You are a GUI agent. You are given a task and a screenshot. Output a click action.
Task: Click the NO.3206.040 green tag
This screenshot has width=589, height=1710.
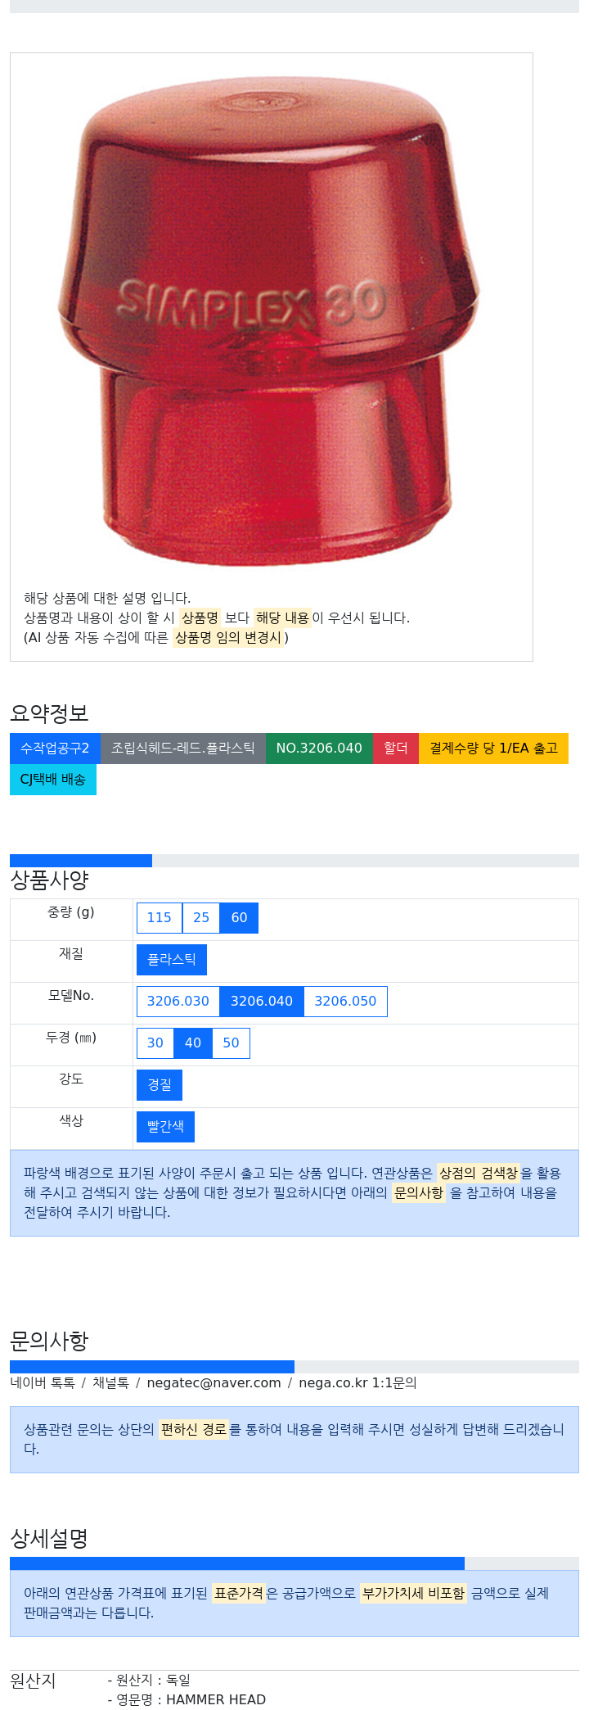pyautogui.click(x=319, y=748)
